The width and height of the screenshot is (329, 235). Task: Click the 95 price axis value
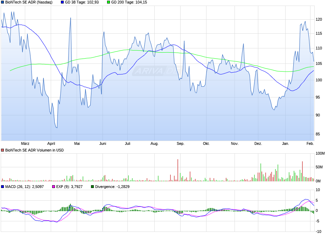(318, 97)
